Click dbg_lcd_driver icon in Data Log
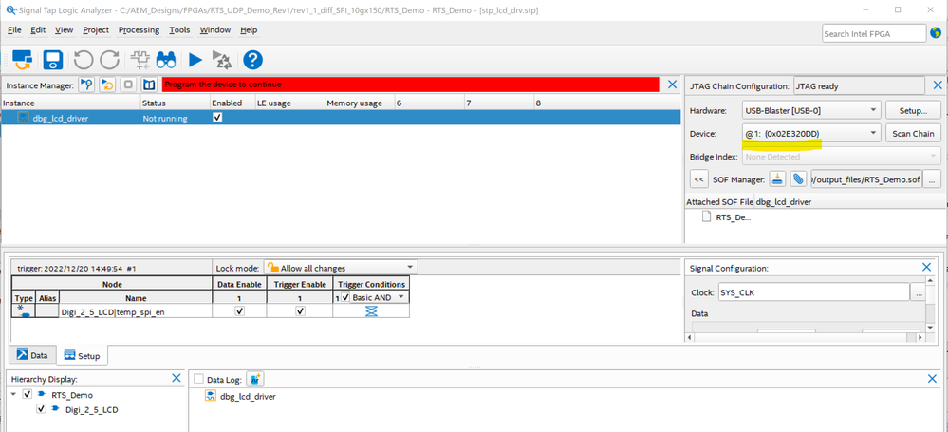948x432 pixels. (x=211, y=396)
